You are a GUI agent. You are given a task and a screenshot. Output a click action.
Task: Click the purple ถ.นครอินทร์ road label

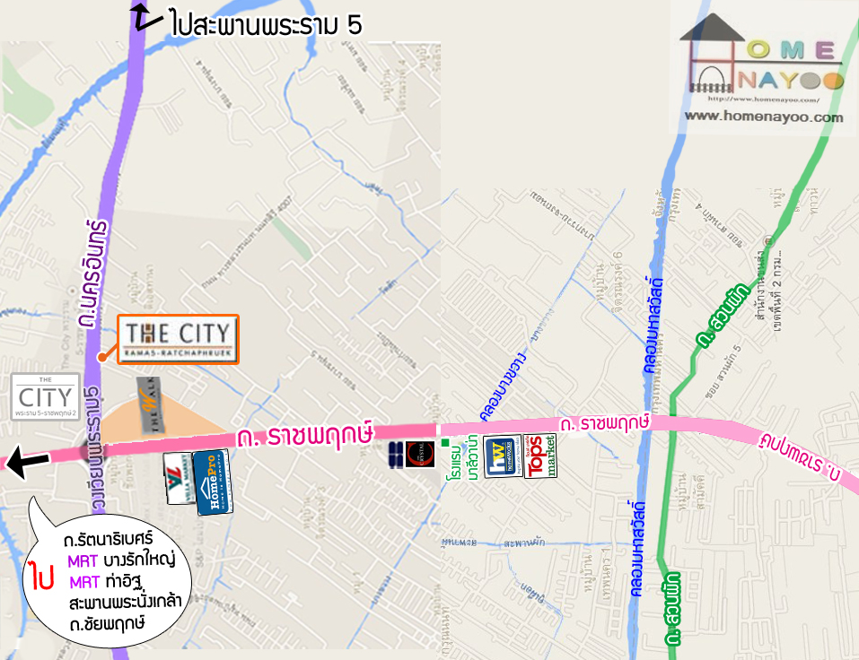[92, 274]
